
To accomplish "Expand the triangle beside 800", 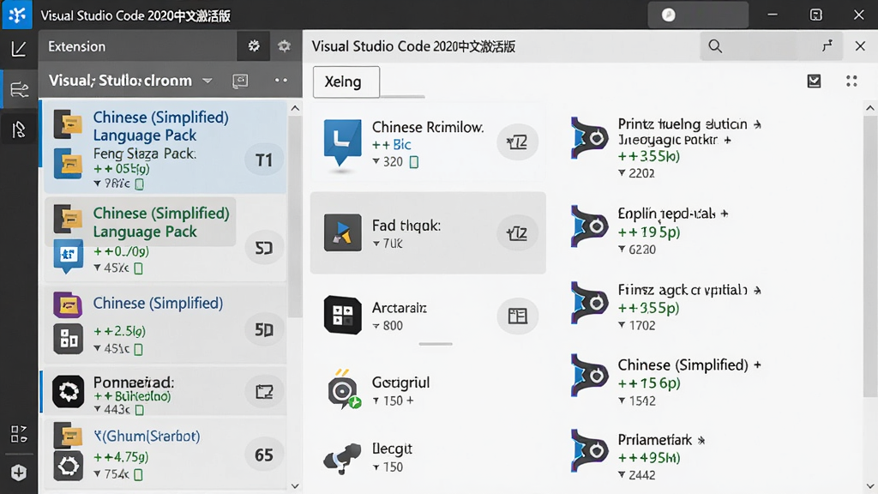I will (x=376, y=326).
